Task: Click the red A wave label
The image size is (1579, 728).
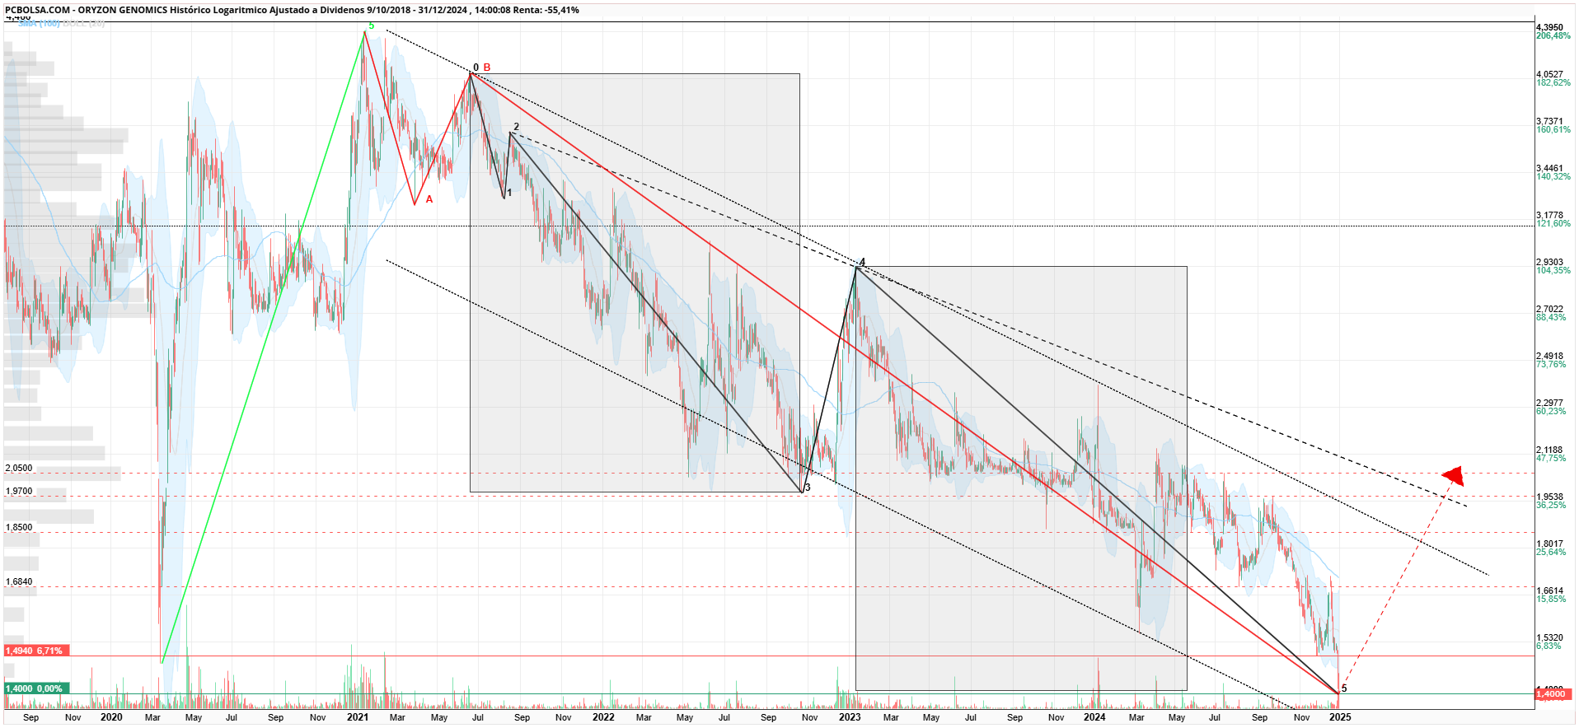Action: click(429, 199)
